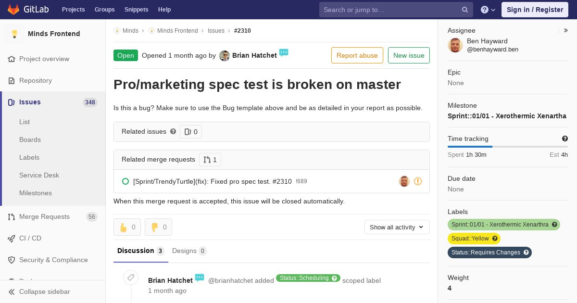The height and width of the screenshot is (303, 577).
Task: Click the merge request pipeline warning icon
Action: click(x=418, y=181)
